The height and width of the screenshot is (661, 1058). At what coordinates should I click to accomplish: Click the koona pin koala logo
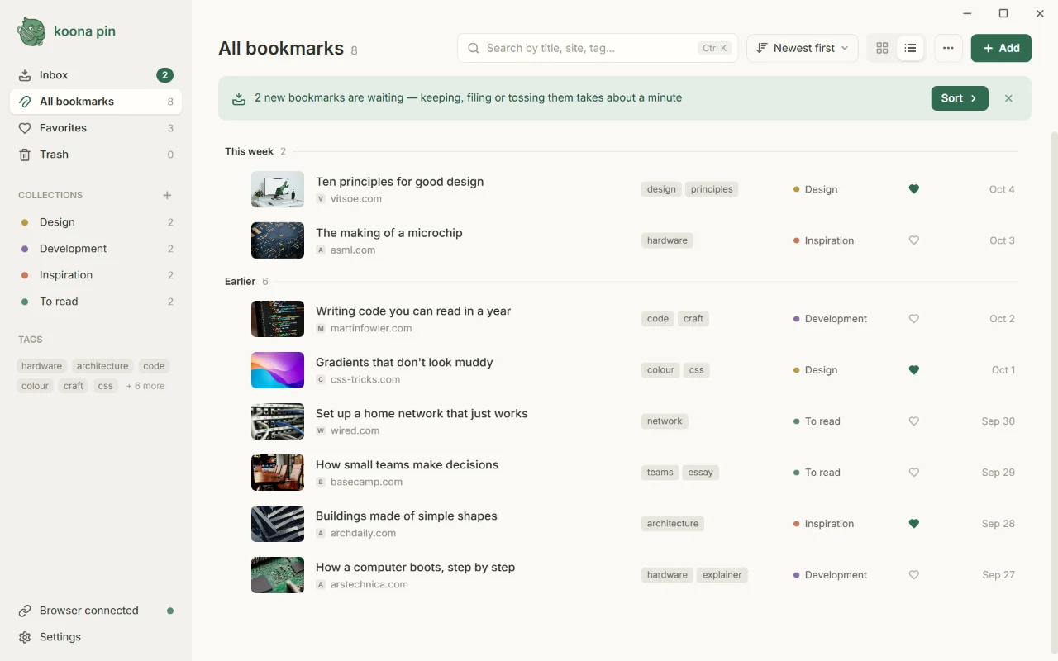tap(31, 31)
